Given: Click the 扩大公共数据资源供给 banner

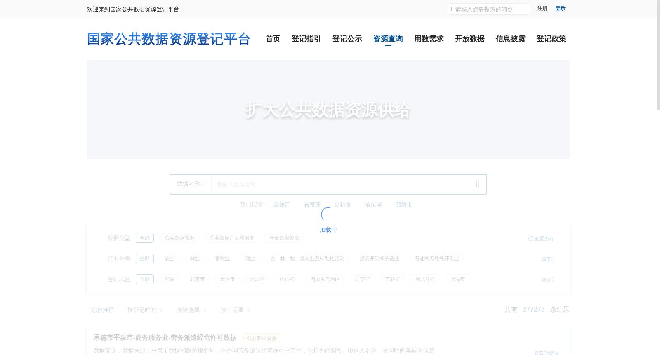Looking at the screenshot, I should tap(328, 109).
